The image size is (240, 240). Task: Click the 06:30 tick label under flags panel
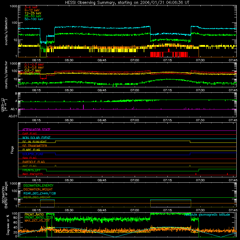tap(69, 180)
